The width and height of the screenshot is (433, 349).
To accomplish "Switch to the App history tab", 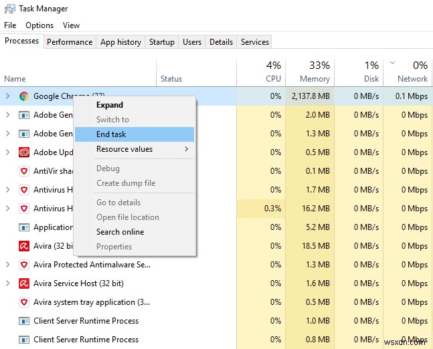I will pos(120,42).
